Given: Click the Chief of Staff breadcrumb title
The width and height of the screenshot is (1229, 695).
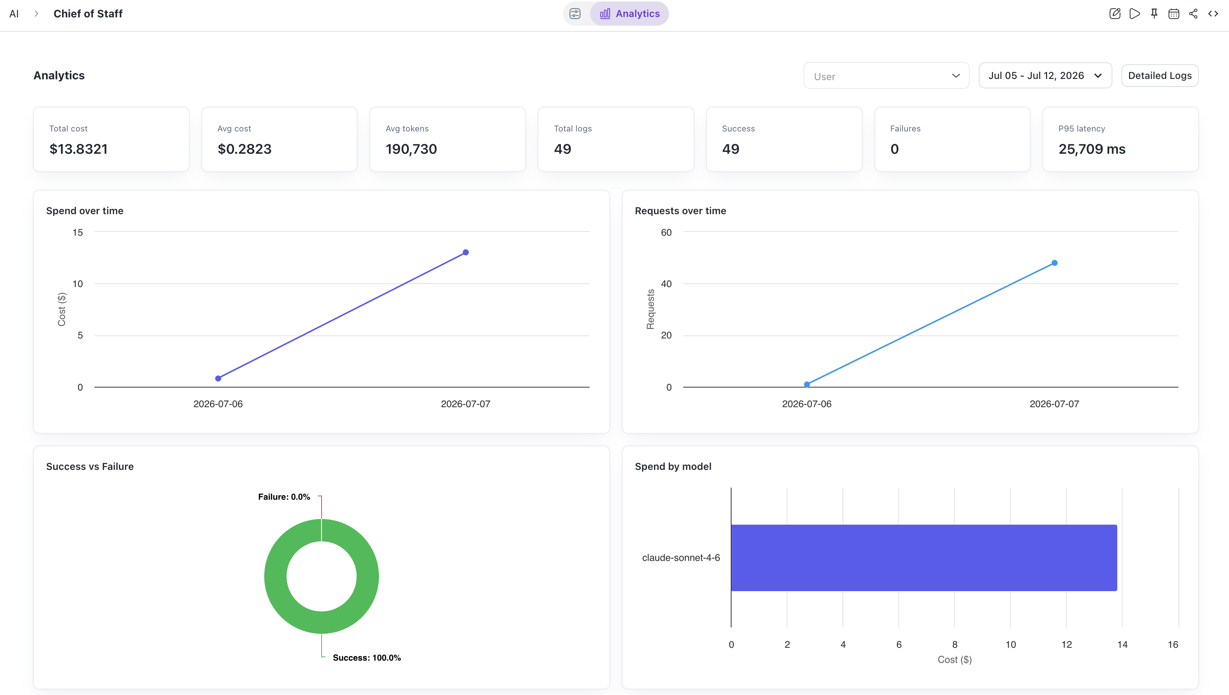Looking at the screenshot, I should click(88, 13).
